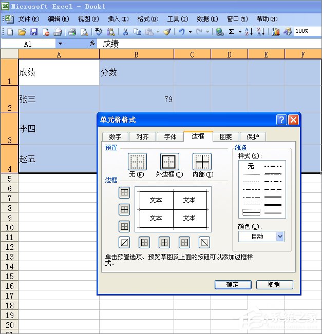322x334 pixels.
Task: Click the formula bar showing 成绩
Action: [205, 44]
